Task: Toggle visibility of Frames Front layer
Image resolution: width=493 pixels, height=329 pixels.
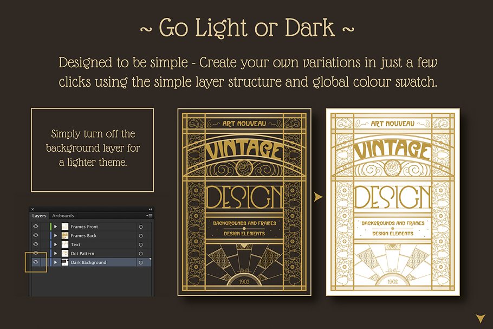Action: point(36,227)
